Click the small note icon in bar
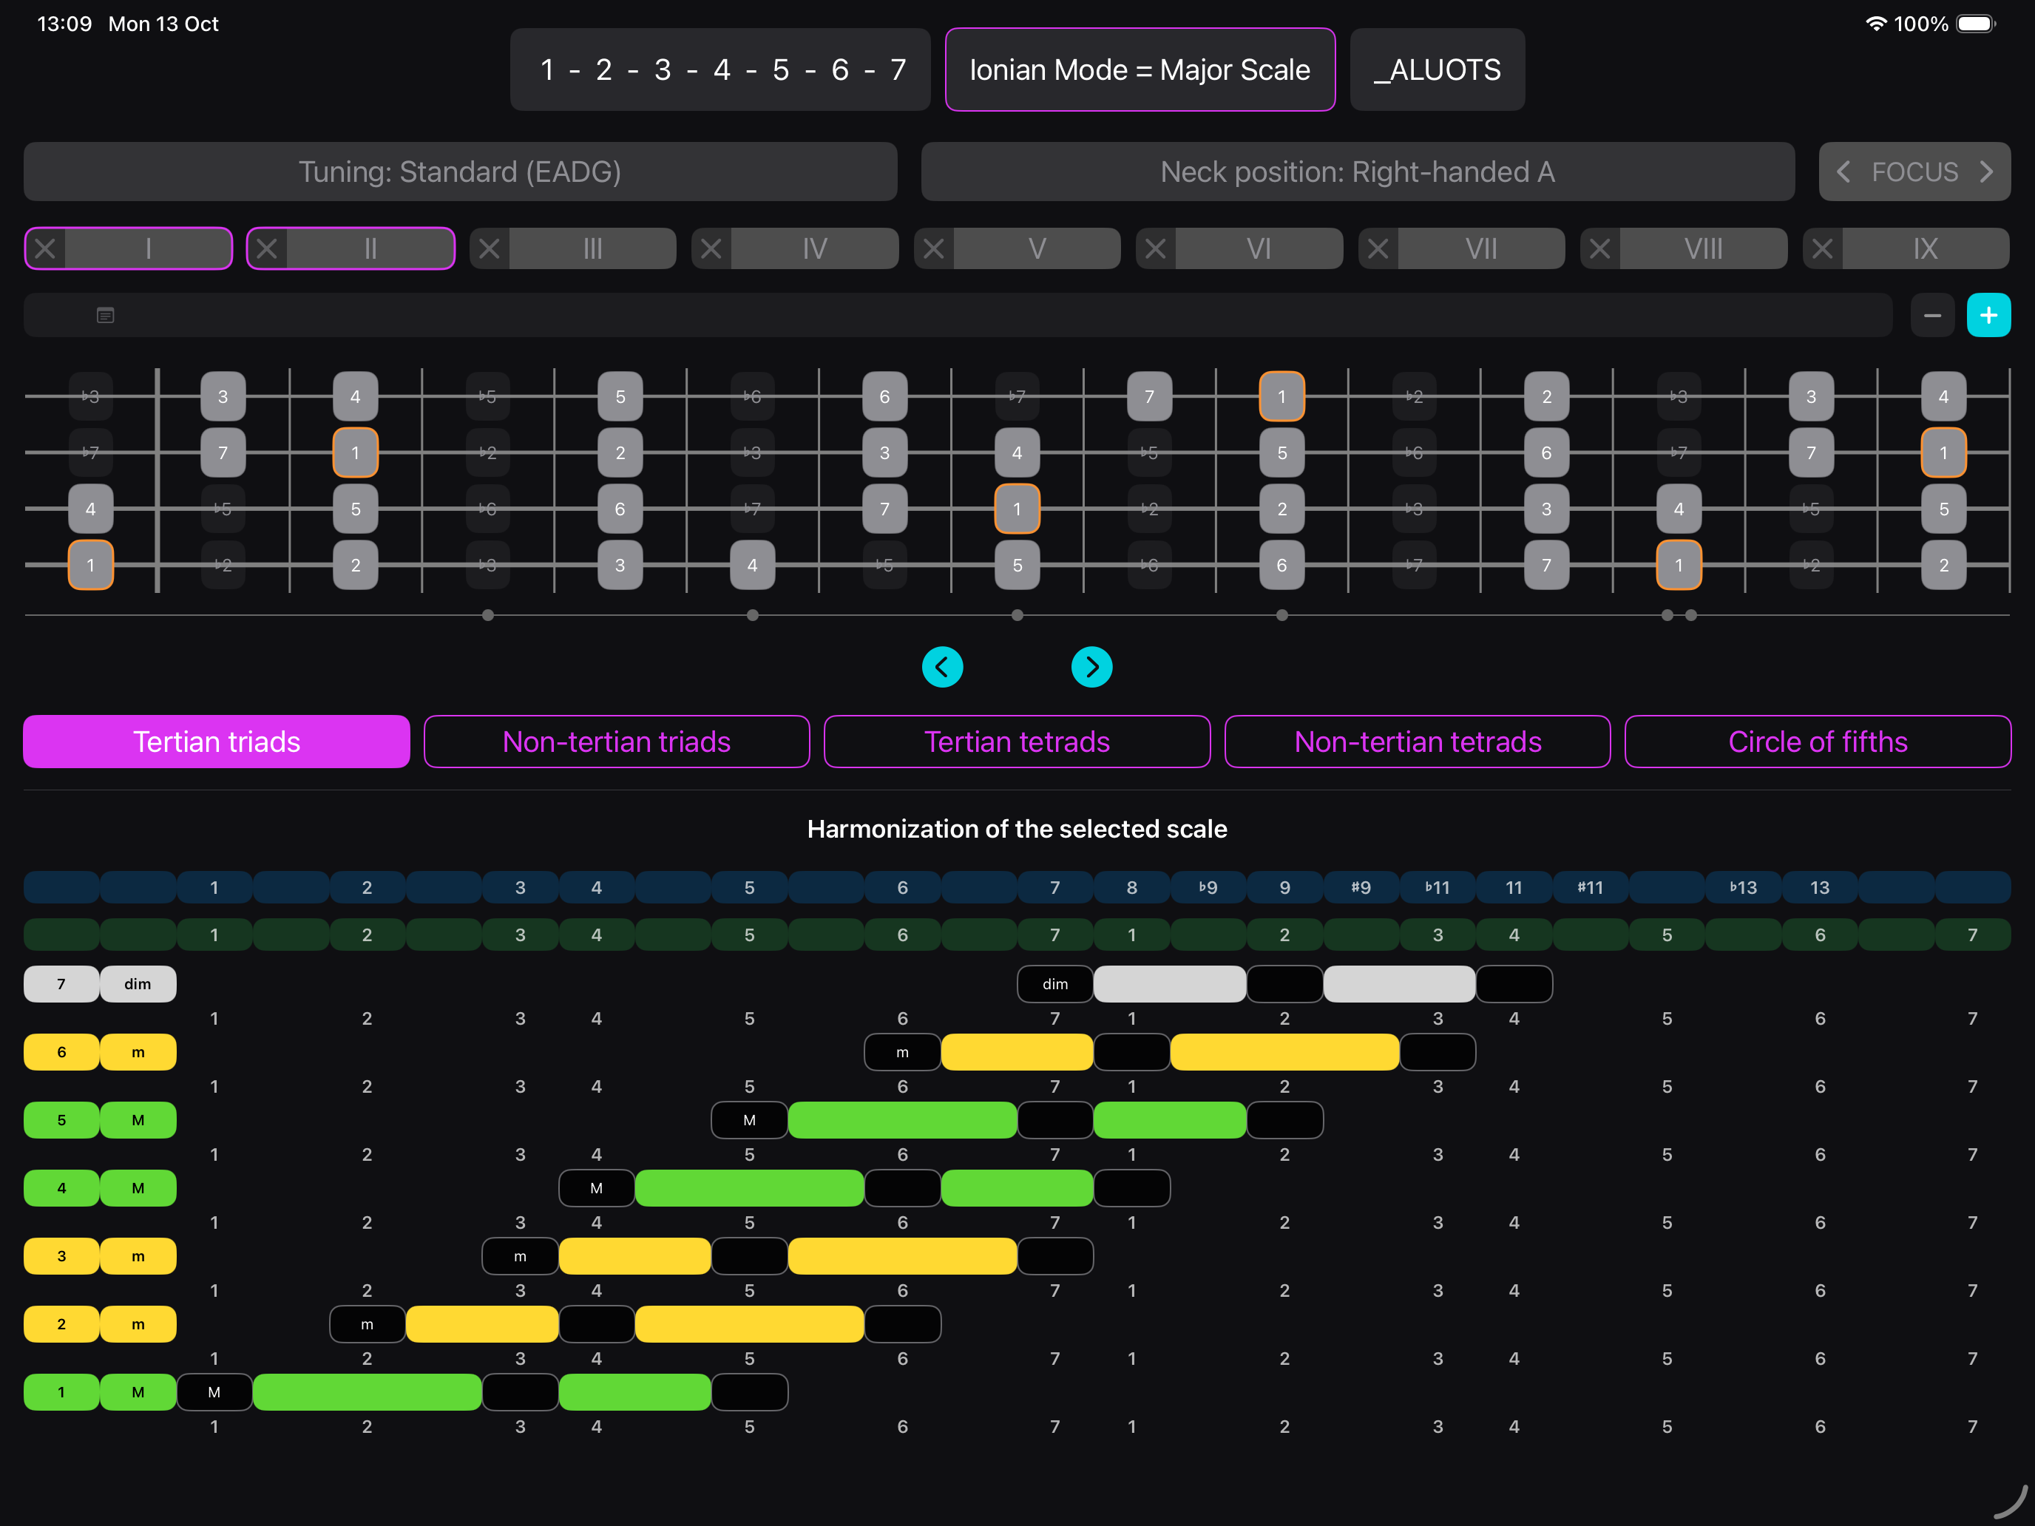2035x1526 pixels. tap(106, 316)
